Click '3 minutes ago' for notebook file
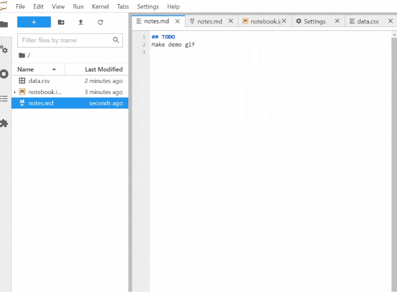This screenshot has width=397, height=292. 104,92
